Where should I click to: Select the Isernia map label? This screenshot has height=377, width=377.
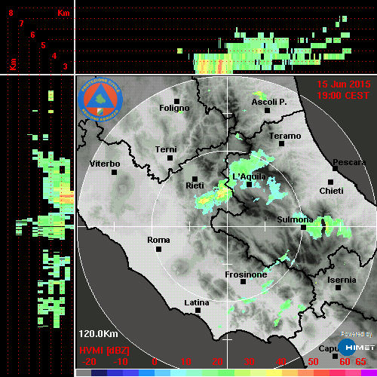click(342, 280)
